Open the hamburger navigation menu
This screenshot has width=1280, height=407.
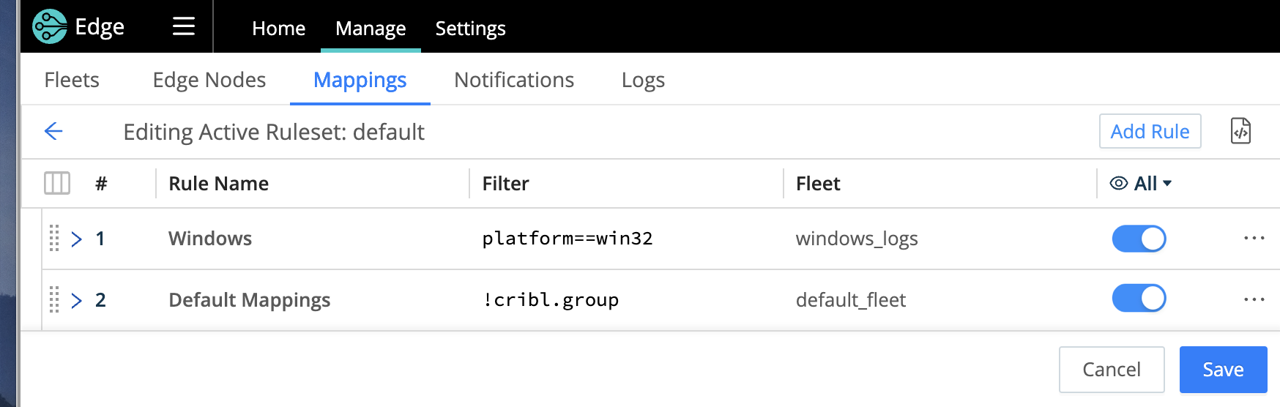(x=183, y=27)
